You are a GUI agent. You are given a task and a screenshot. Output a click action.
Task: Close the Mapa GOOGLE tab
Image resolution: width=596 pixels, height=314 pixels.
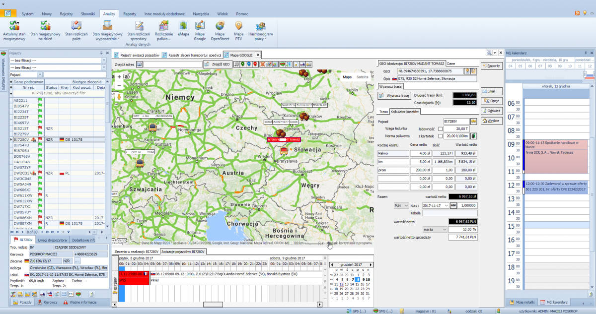(x=258, y=55)
